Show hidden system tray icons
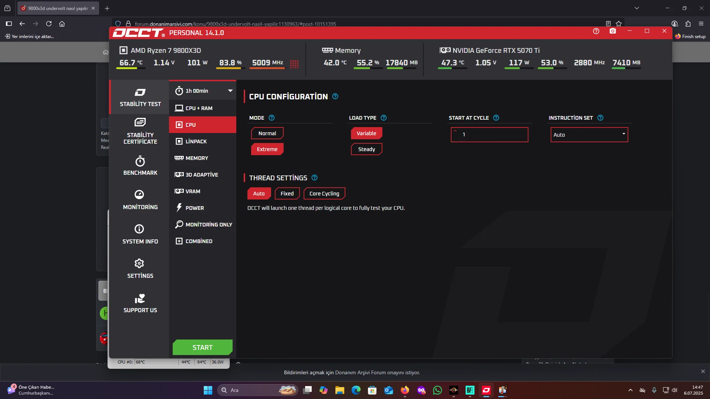This screenshot has width=710, height=399. [630, 390]
